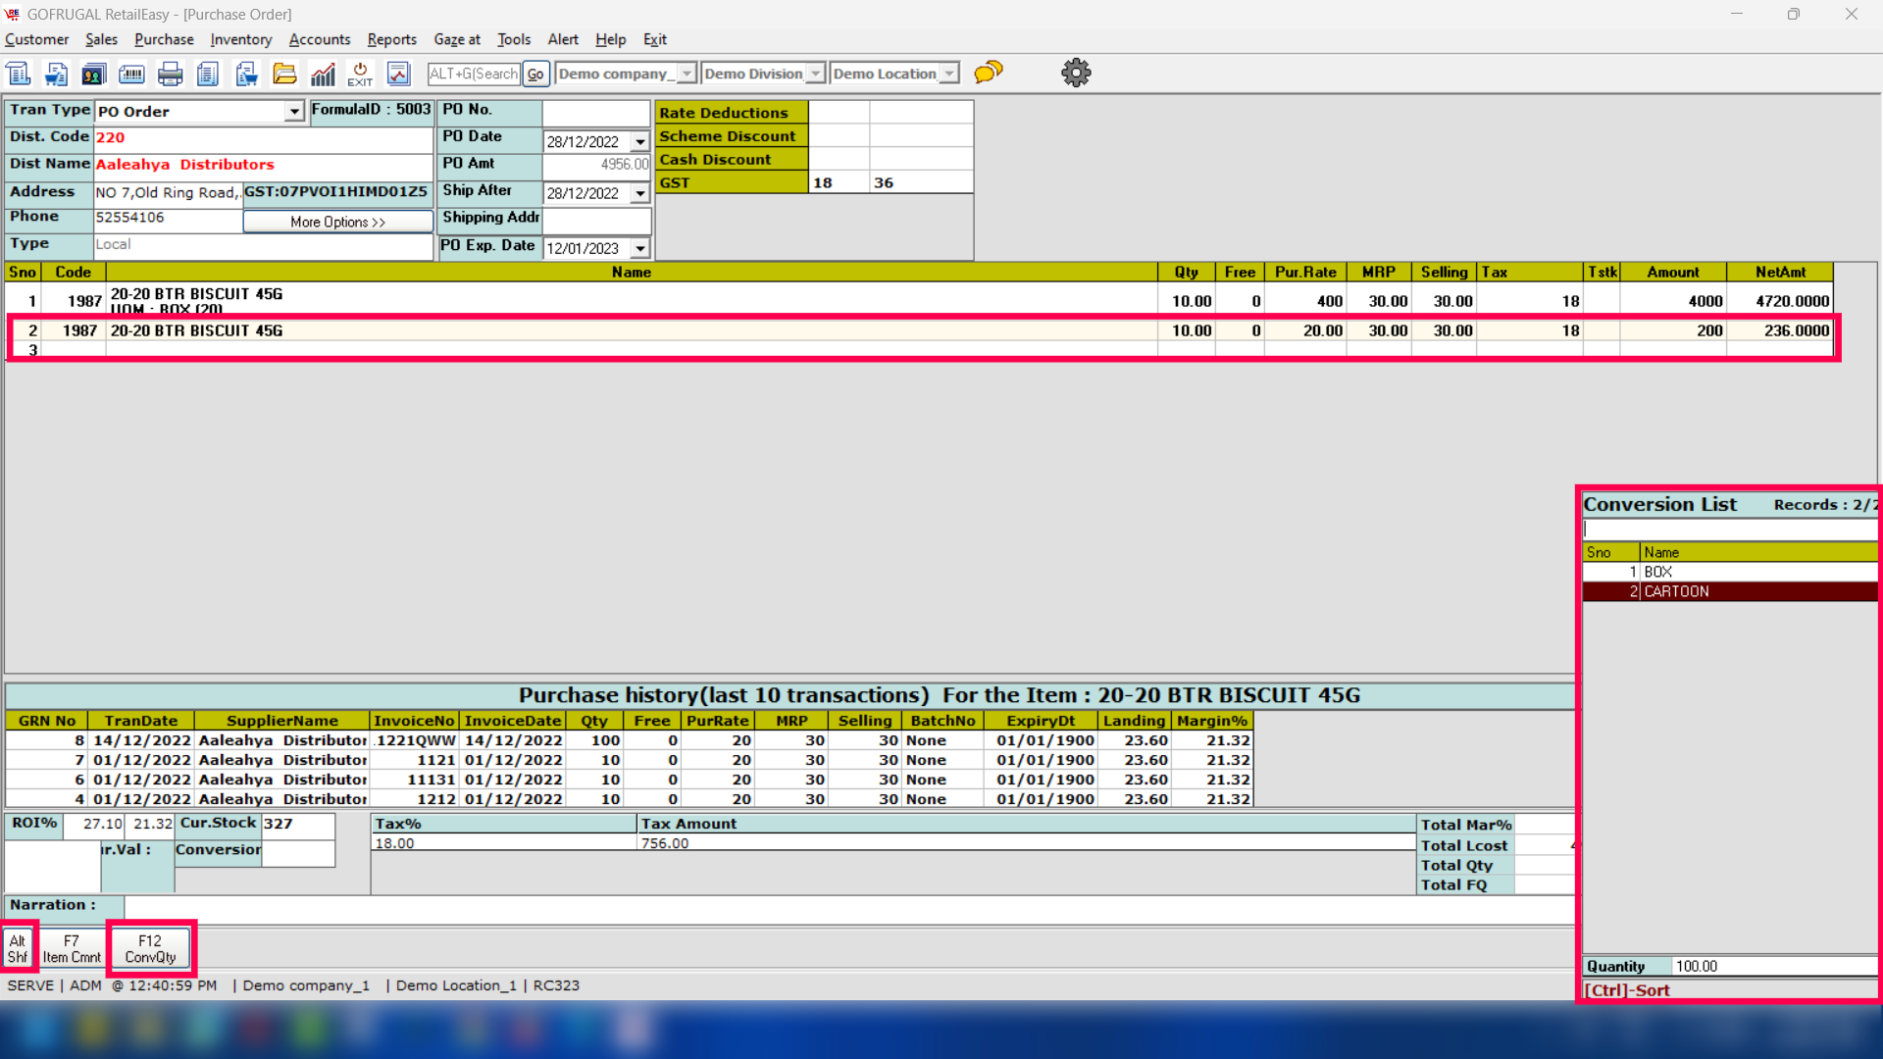Open the Reports menu

[391, 39]
